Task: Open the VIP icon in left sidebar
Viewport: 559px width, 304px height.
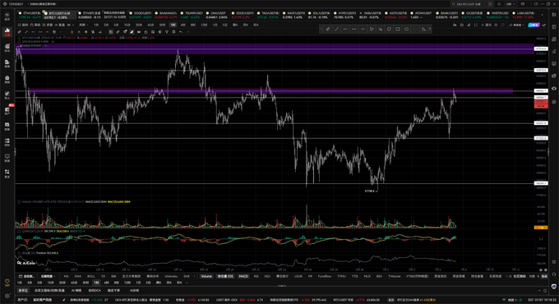Action: 7,283
